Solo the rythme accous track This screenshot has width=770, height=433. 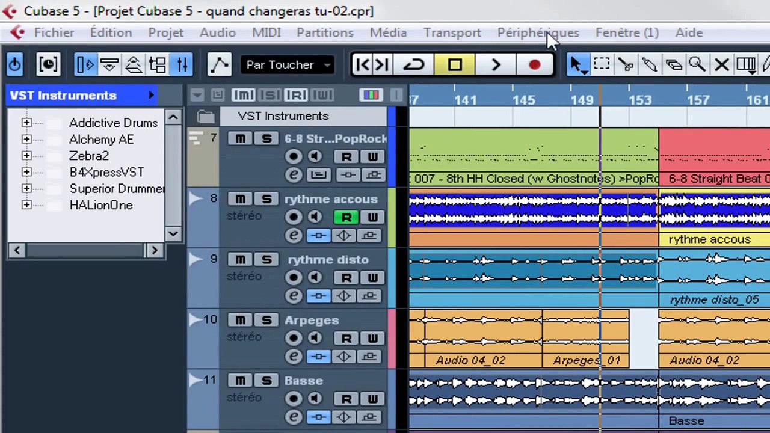tap(266, 199)
